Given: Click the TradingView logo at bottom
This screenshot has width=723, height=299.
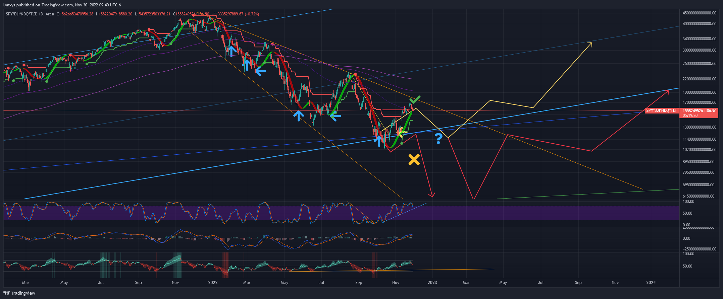Looking at the screenshot, I should tap(19, 293).
